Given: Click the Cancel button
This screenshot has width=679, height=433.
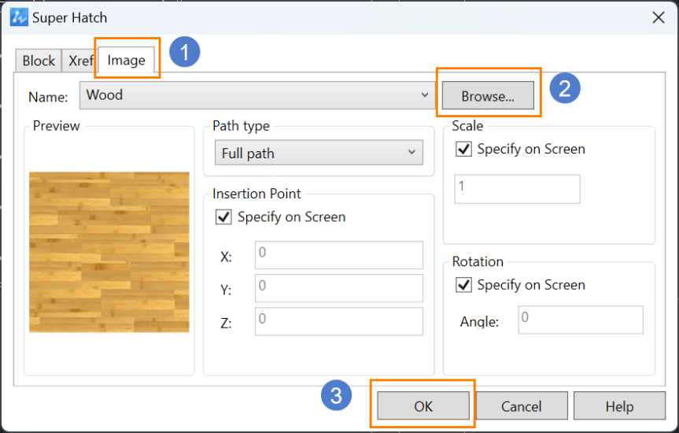Looking at the screenshot, I should click(522, 405).
